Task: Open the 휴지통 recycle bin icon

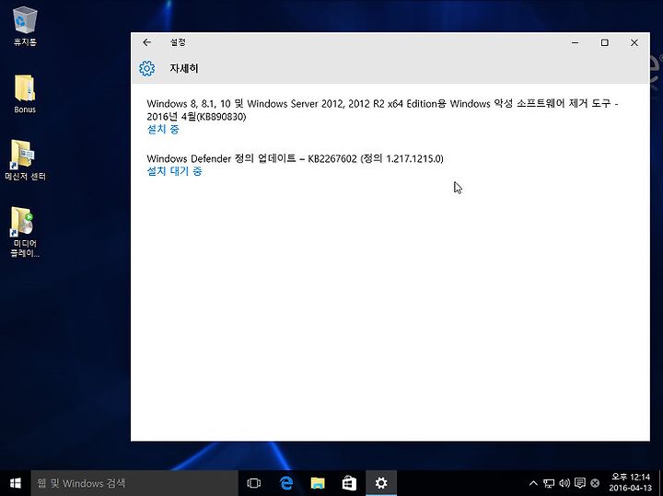Action: (25, 26)
